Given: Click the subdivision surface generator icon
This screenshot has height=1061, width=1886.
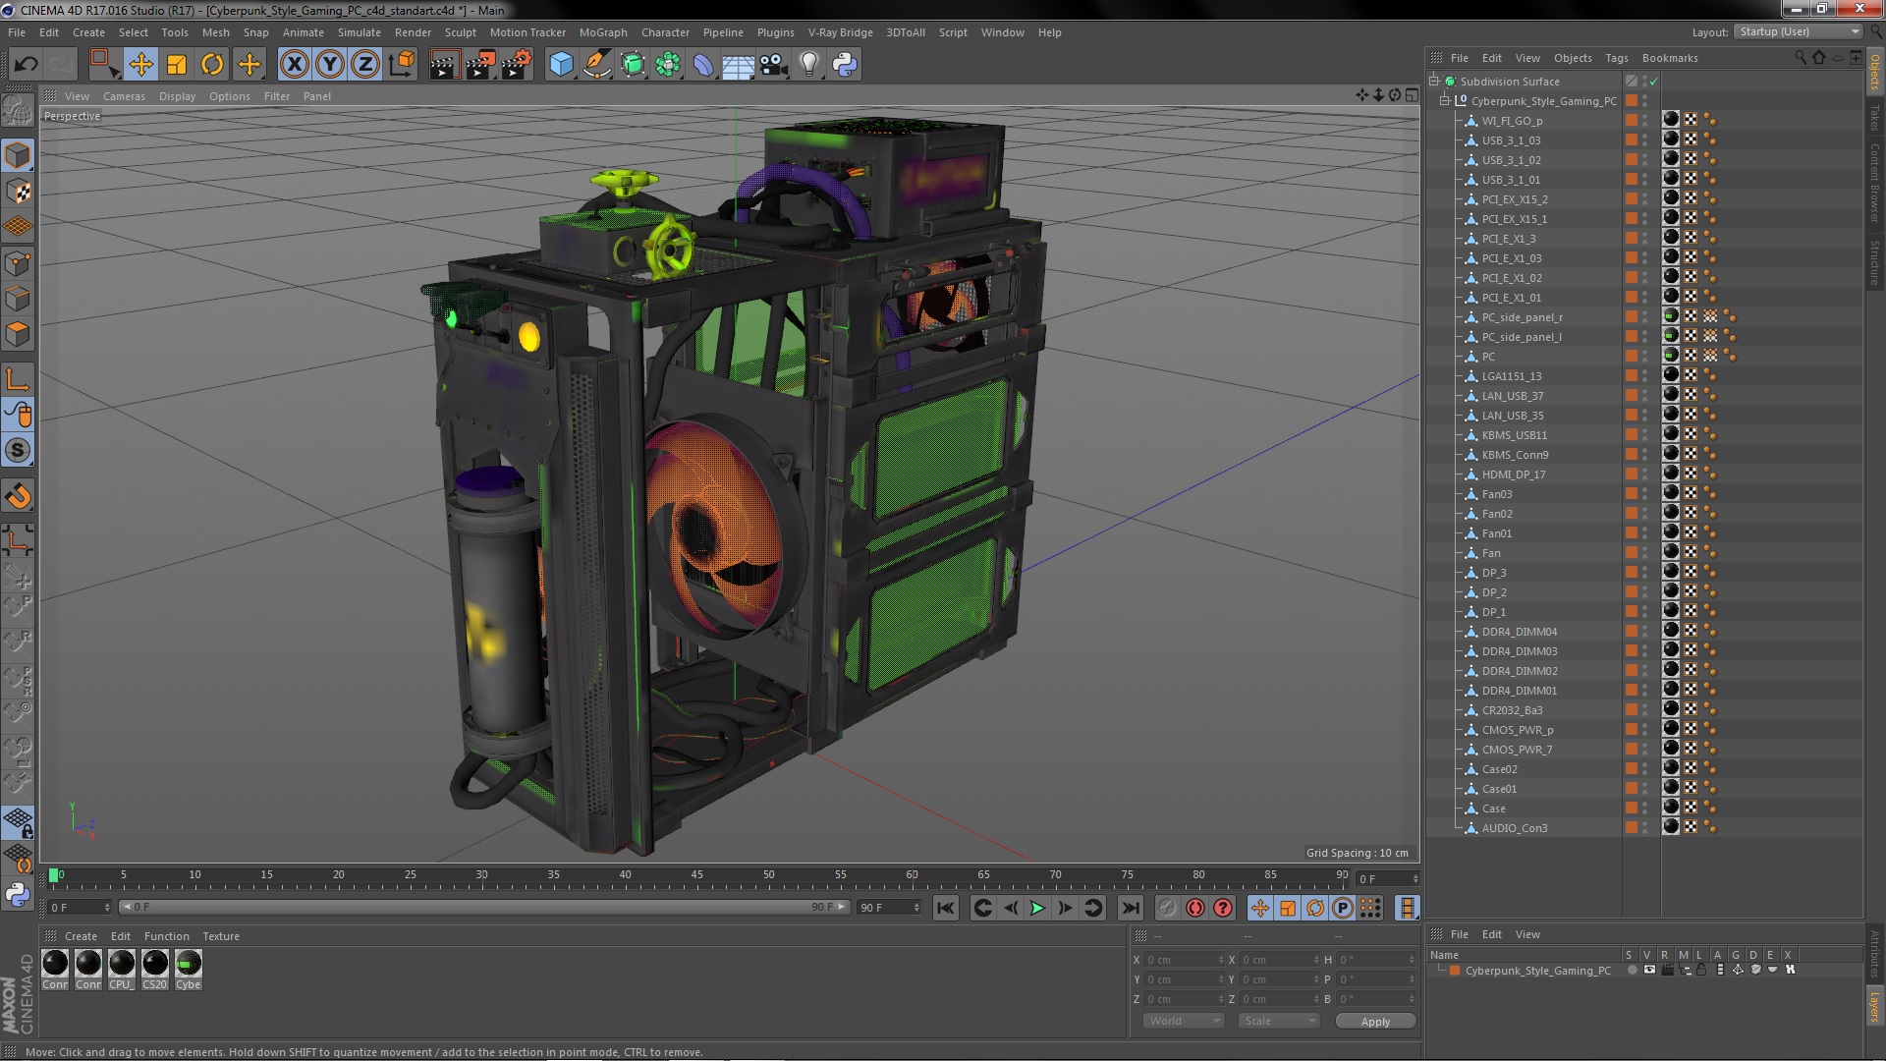Looking at the screenshot, I should tap(633, 65).
